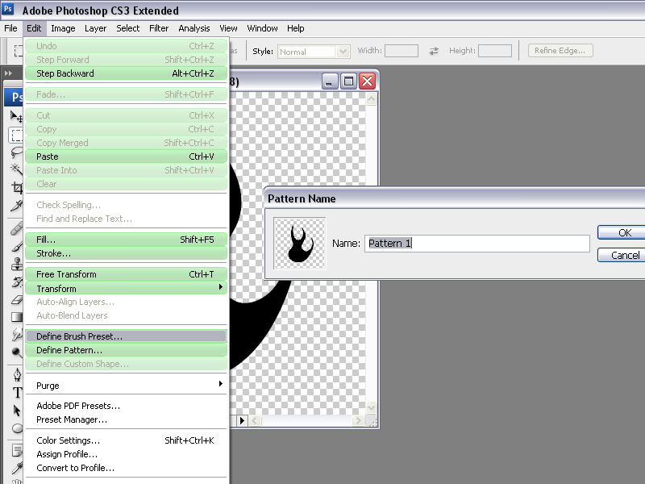Open the Style dropdown in options bar

click(x=314, y=51)
